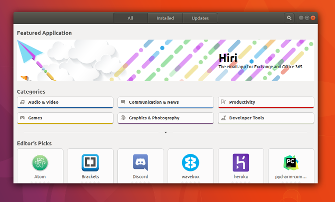Select the Discord name label
This screenshot has height=202, width=335.
(x=140, y=177)
